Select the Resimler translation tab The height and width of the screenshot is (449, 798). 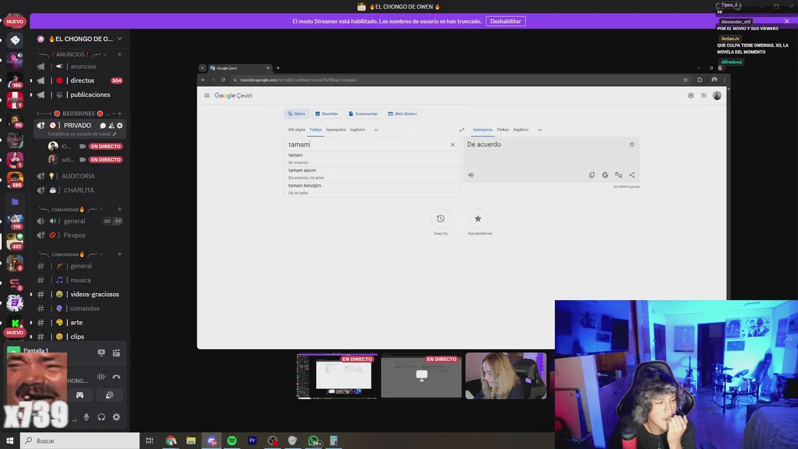click(327, 113)
